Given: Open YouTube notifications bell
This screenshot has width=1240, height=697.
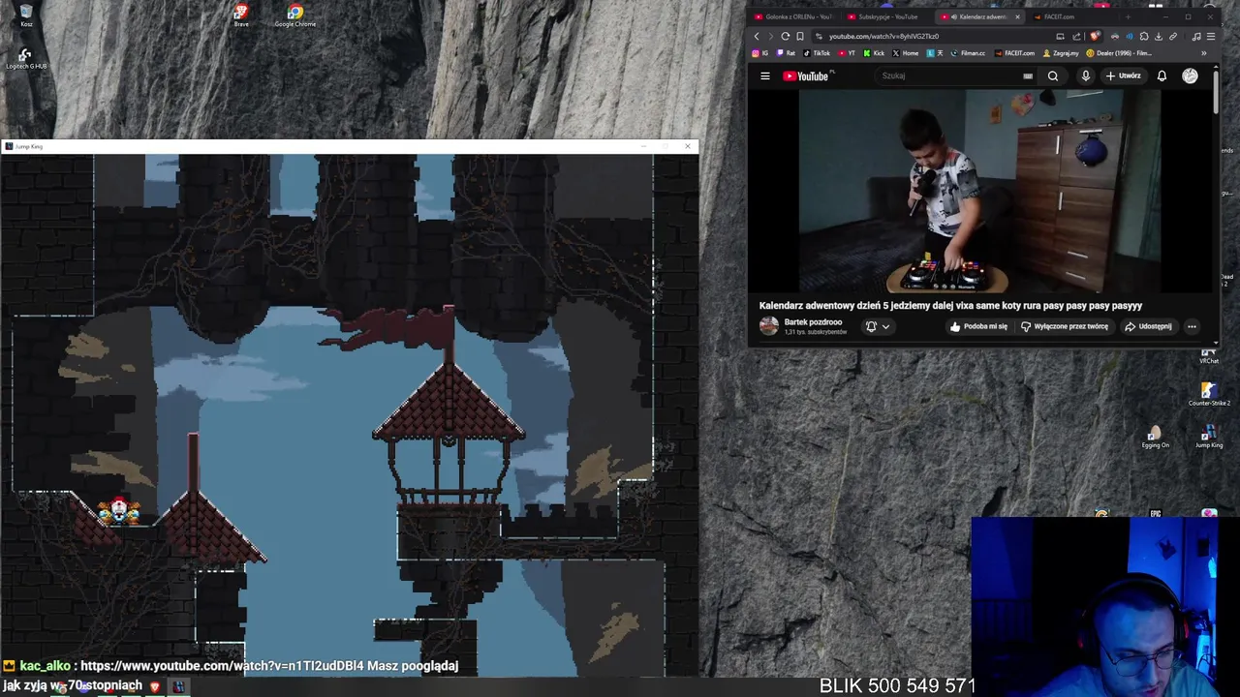Looking at the screenshot, I should click(x=1162, y=76).
